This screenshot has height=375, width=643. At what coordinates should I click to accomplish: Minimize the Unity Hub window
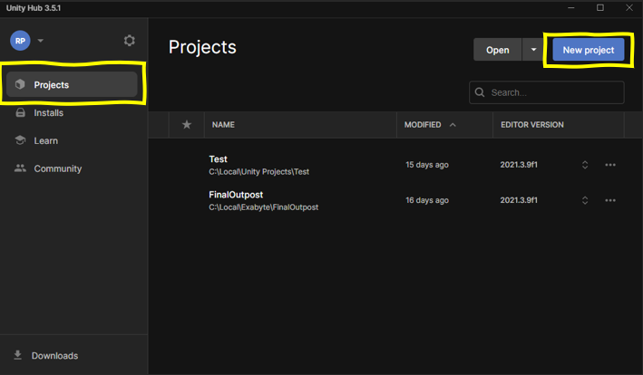tap(570, 8)
